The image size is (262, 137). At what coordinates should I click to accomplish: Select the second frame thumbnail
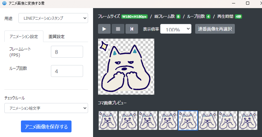(x=128, y=120)
